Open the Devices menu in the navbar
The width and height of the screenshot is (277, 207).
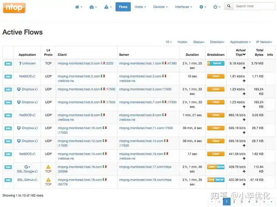160,7
